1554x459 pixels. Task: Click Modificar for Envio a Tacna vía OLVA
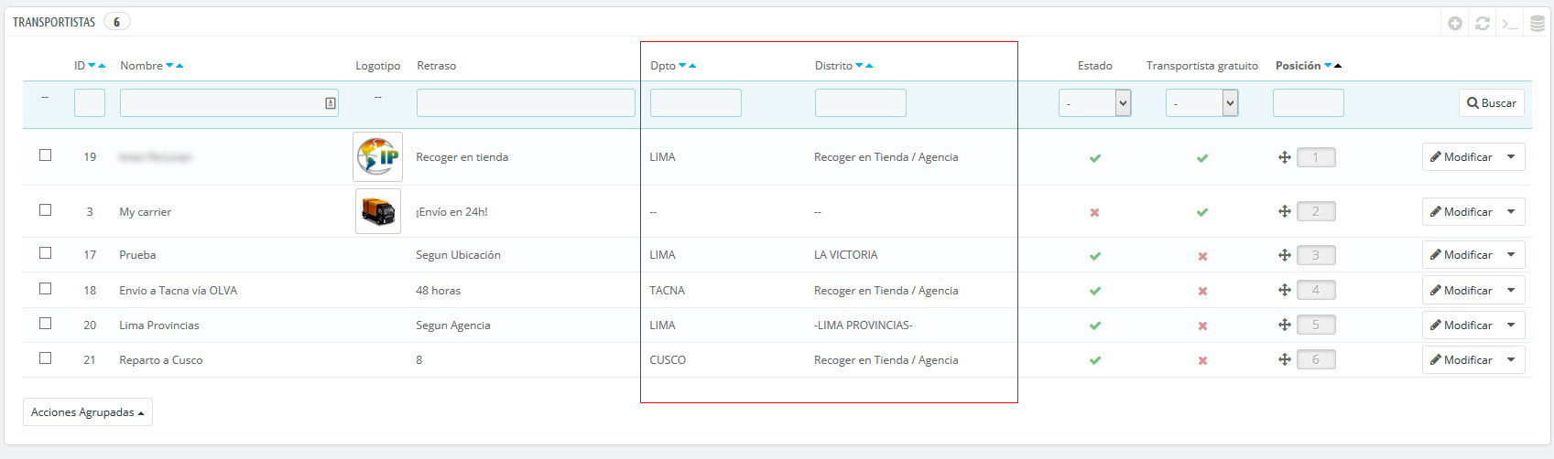coord(1462,291)
